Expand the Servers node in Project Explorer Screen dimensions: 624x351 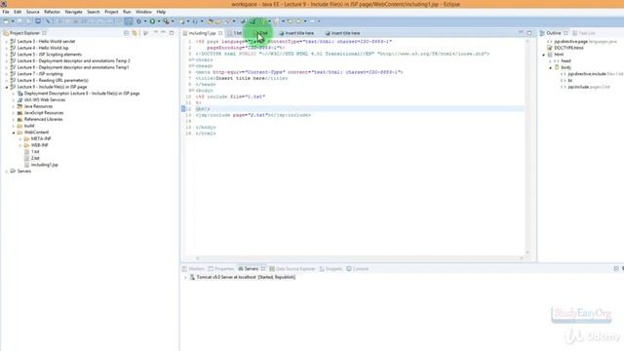[7, 172]
